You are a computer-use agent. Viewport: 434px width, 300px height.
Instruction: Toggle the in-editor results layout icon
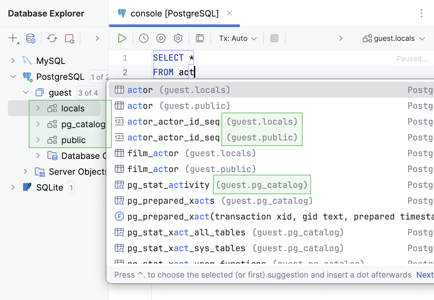pos(200,38)
